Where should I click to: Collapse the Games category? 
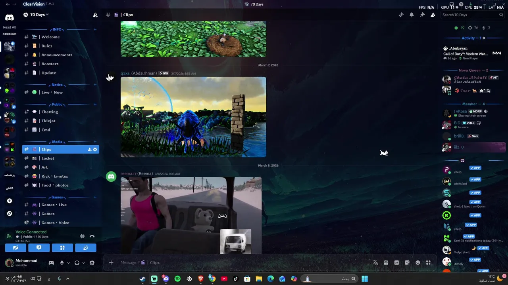pyautogui.click(x=57, y=197)
